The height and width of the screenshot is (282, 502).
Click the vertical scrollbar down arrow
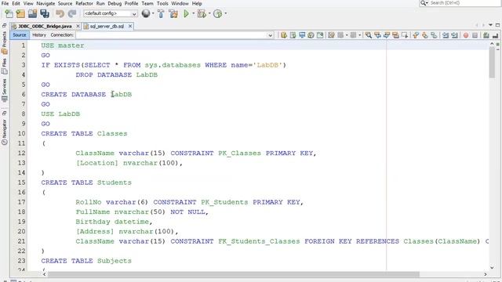[492, 268]
